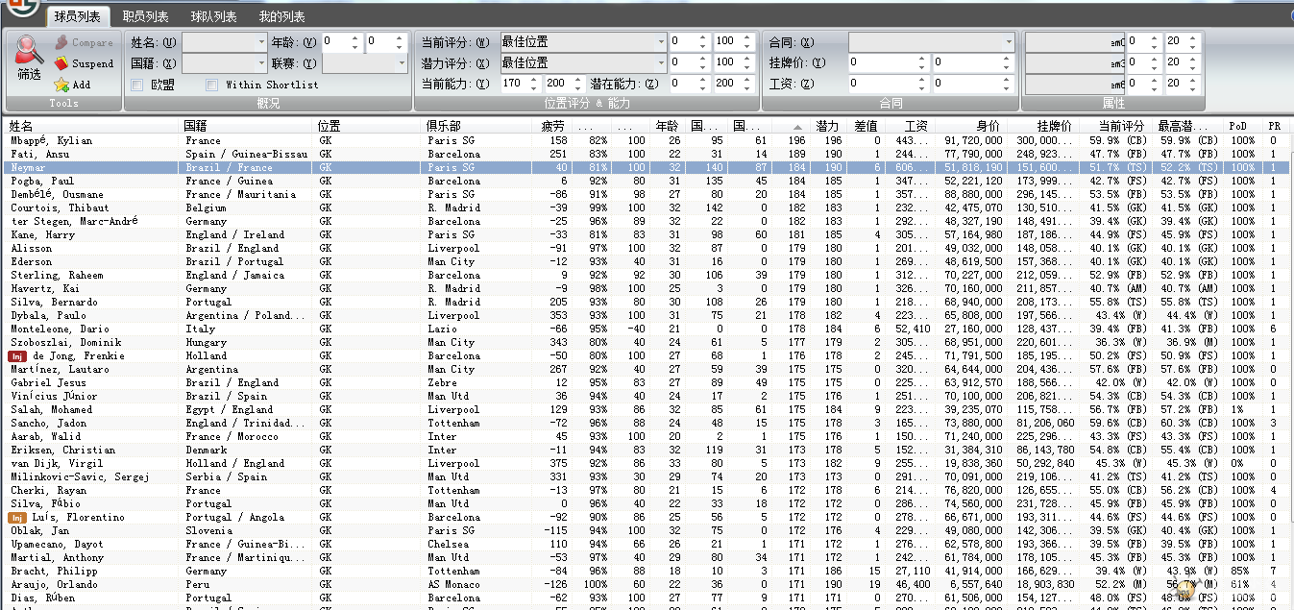
Task: Open the 球队列表 tab
Action: 213,16
